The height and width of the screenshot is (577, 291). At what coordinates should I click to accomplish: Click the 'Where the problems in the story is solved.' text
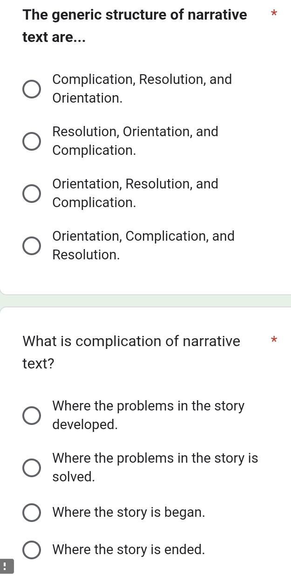[x=155, y=468]
